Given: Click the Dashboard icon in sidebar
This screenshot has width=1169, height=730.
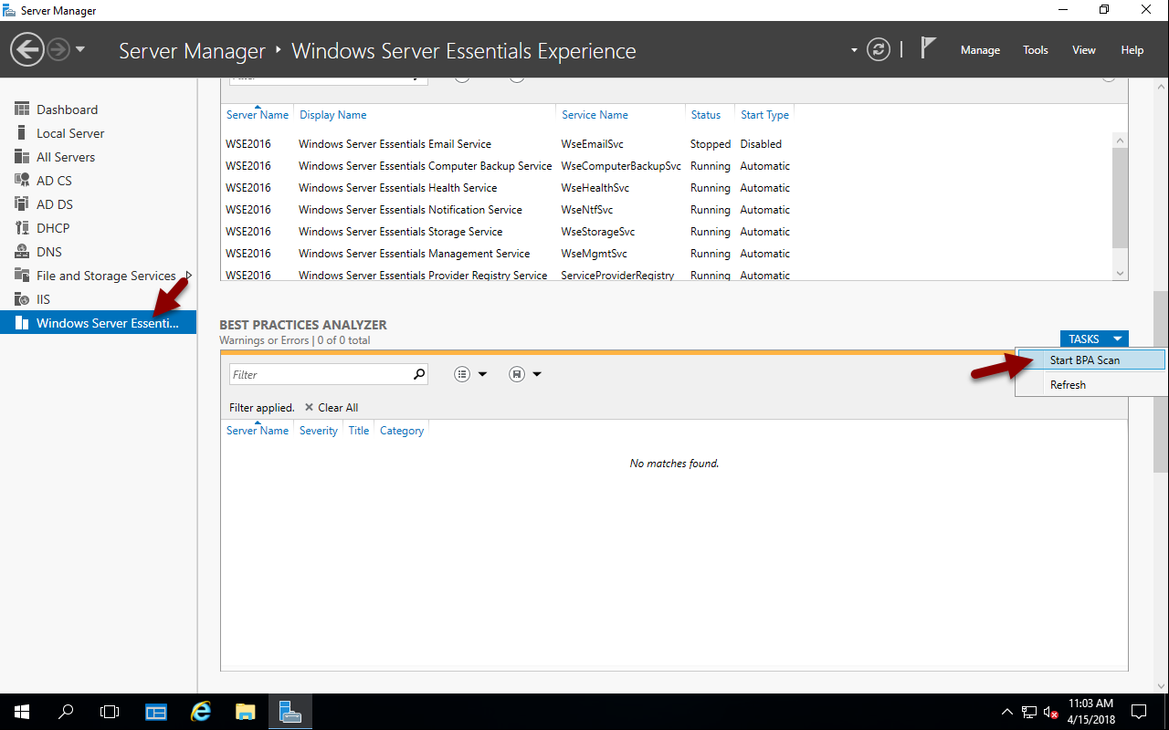Looking at the screenshot, I should 22,109.
